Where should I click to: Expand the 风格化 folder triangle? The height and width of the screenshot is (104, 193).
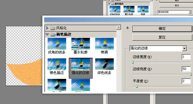47,28
